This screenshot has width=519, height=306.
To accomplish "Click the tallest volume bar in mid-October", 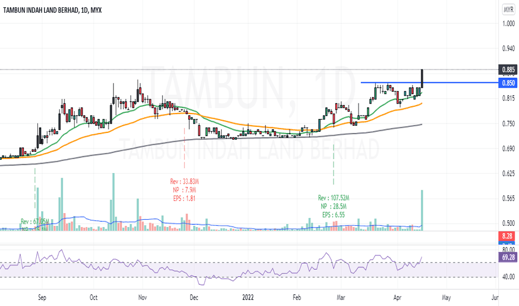I will click(x=114, y=202).
